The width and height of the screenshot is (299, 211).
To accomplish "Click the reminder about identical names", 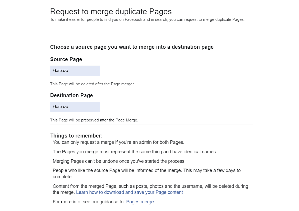I will [x=135, y=152].
